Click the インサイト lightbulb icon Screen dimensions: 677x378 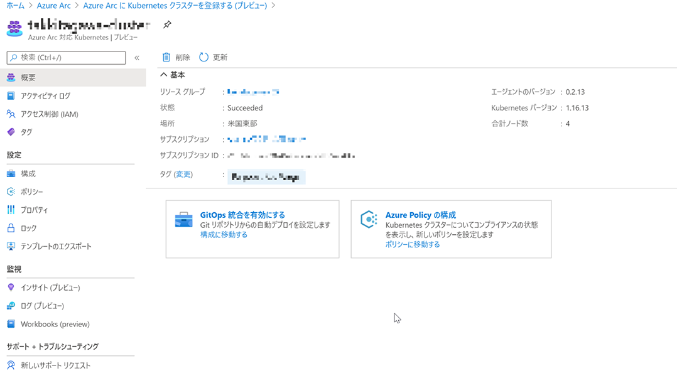click(x=11, y=288)
